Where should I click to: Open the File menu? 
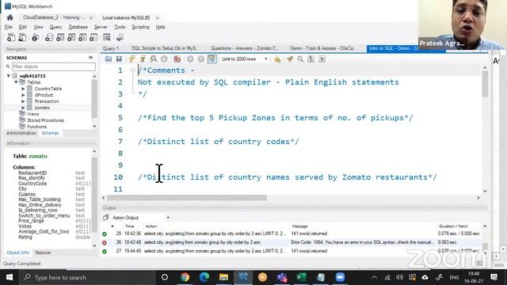click(9, 27)
